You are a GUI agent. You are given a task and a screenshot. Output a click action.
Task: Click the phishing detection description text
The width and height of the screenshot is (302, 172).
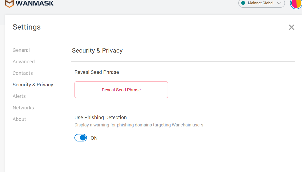[139, 125]
